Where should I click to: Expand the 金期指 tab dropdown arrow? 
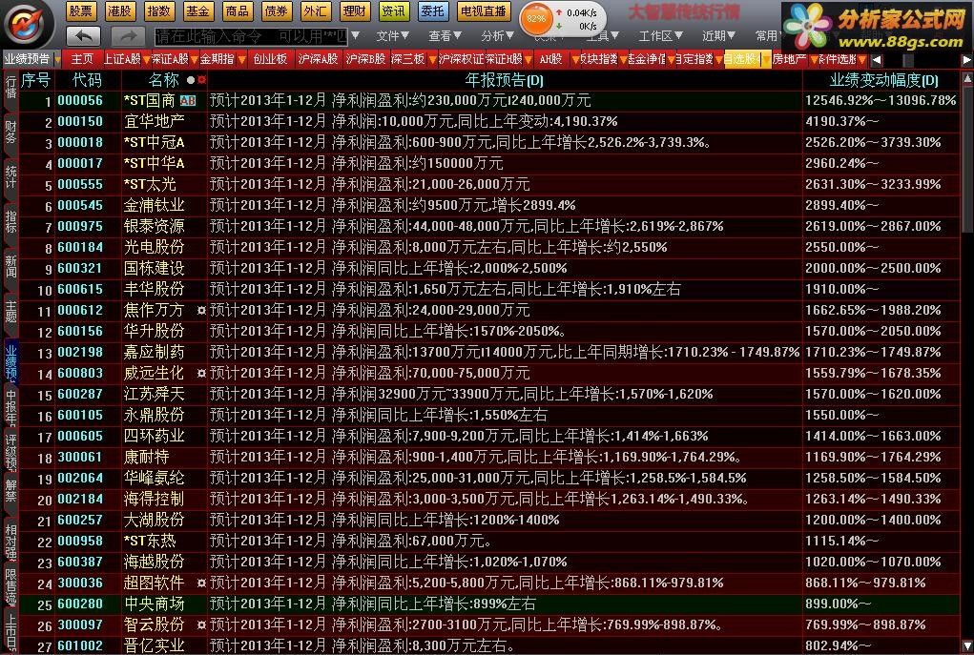(241, 60)
